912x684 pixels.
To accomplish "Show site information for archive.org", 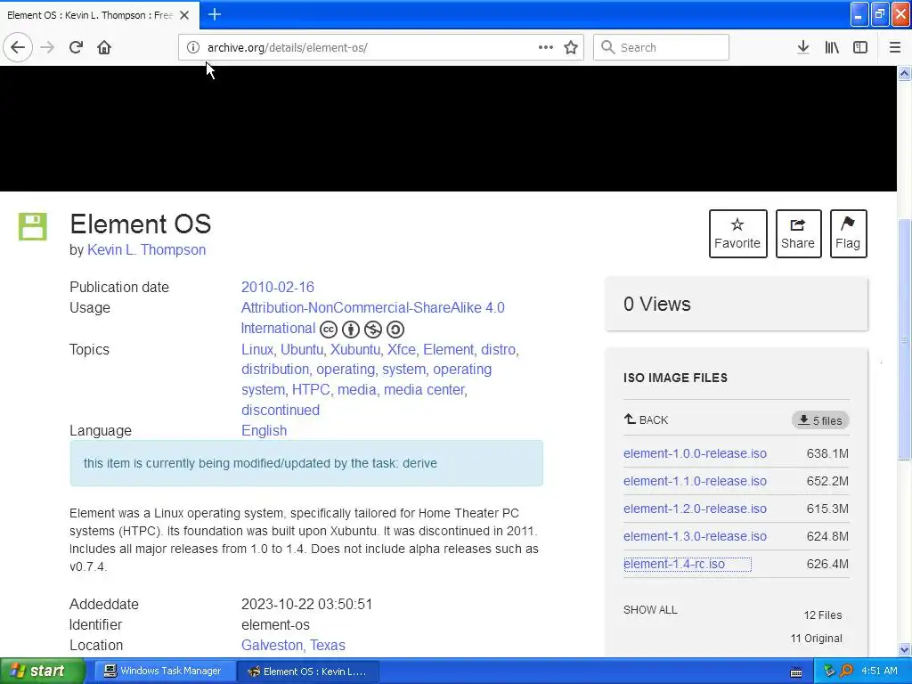I will tap(193, 48).
